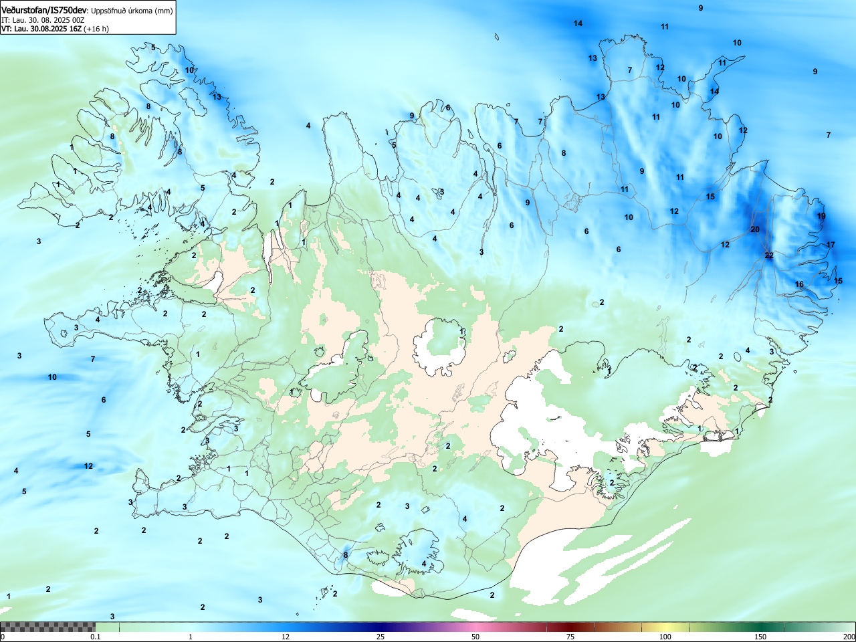The image size is (856, 642).
Task: Click the 16 mm precipitation value
Action: click(799, 284)
